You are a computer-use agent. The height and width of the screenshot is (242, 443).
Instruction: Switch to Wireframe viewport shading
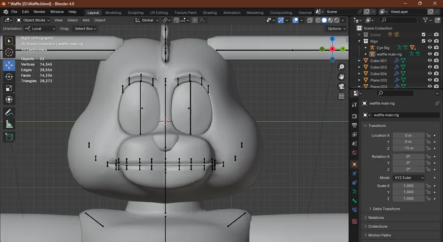(x=318, y=20)
